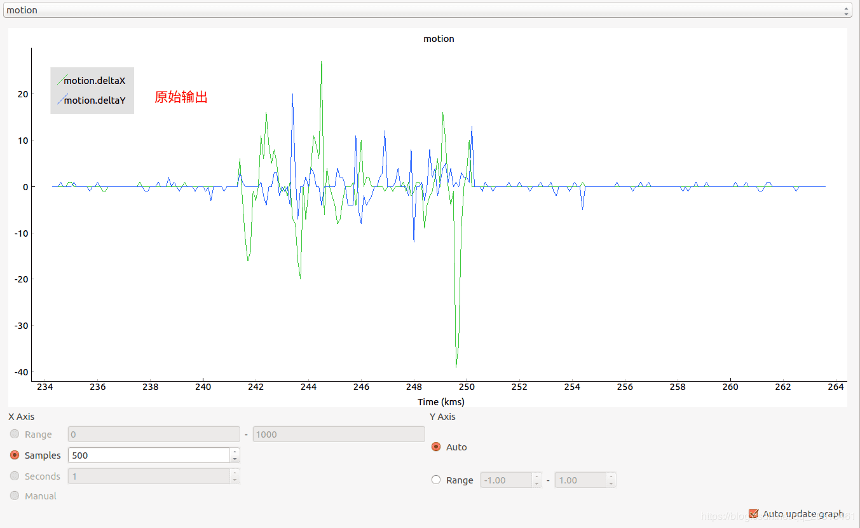Viewport: 860px width, 528px height.
Task: Click the motion.deltaY legend label
Action: [95, 101]
